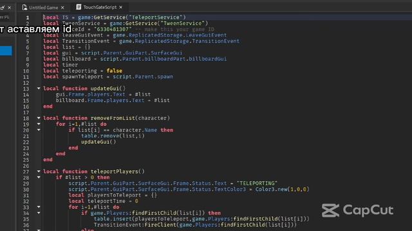Collapse the for loop at line 33

click(39, 207)
